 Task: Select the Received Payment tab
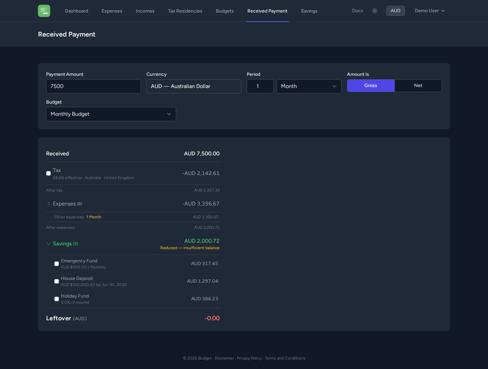click(x=267, y=11)
